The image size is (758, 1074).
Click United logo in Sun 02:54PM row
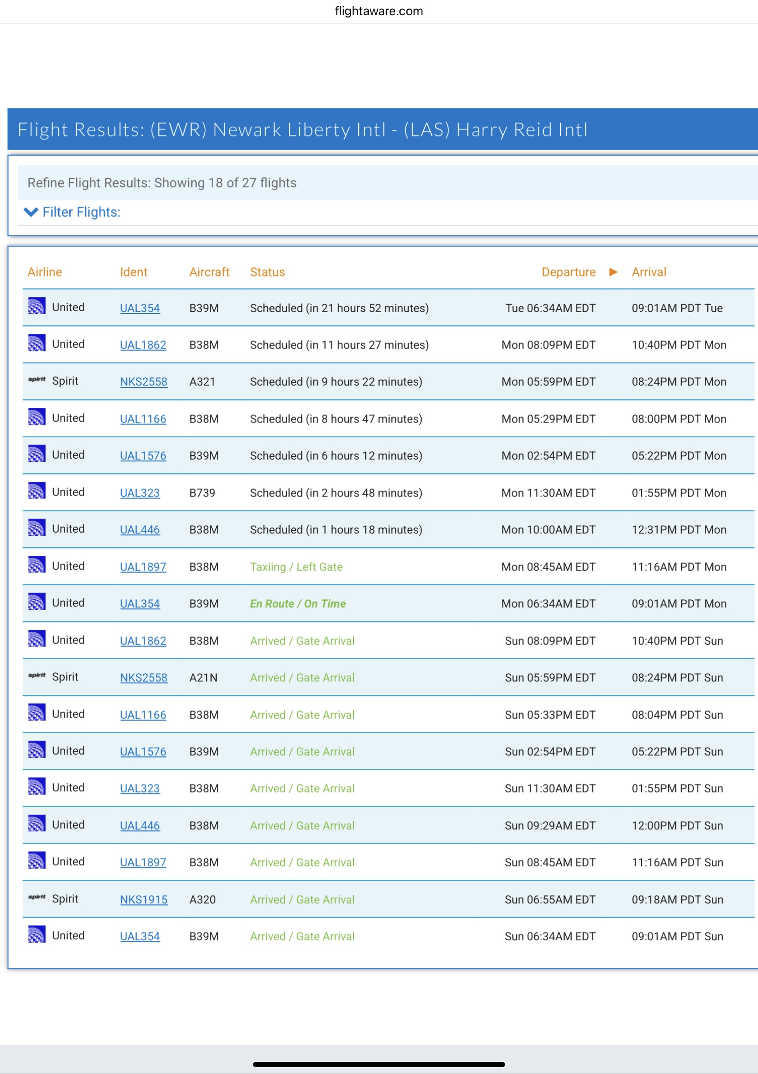click(x=37, y=750)
